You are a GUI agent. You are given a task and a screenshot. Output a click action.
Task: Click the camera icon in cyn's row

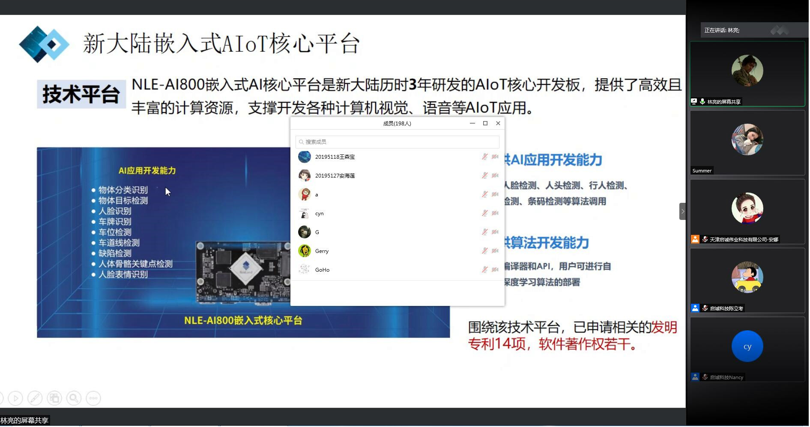(495, 213)
